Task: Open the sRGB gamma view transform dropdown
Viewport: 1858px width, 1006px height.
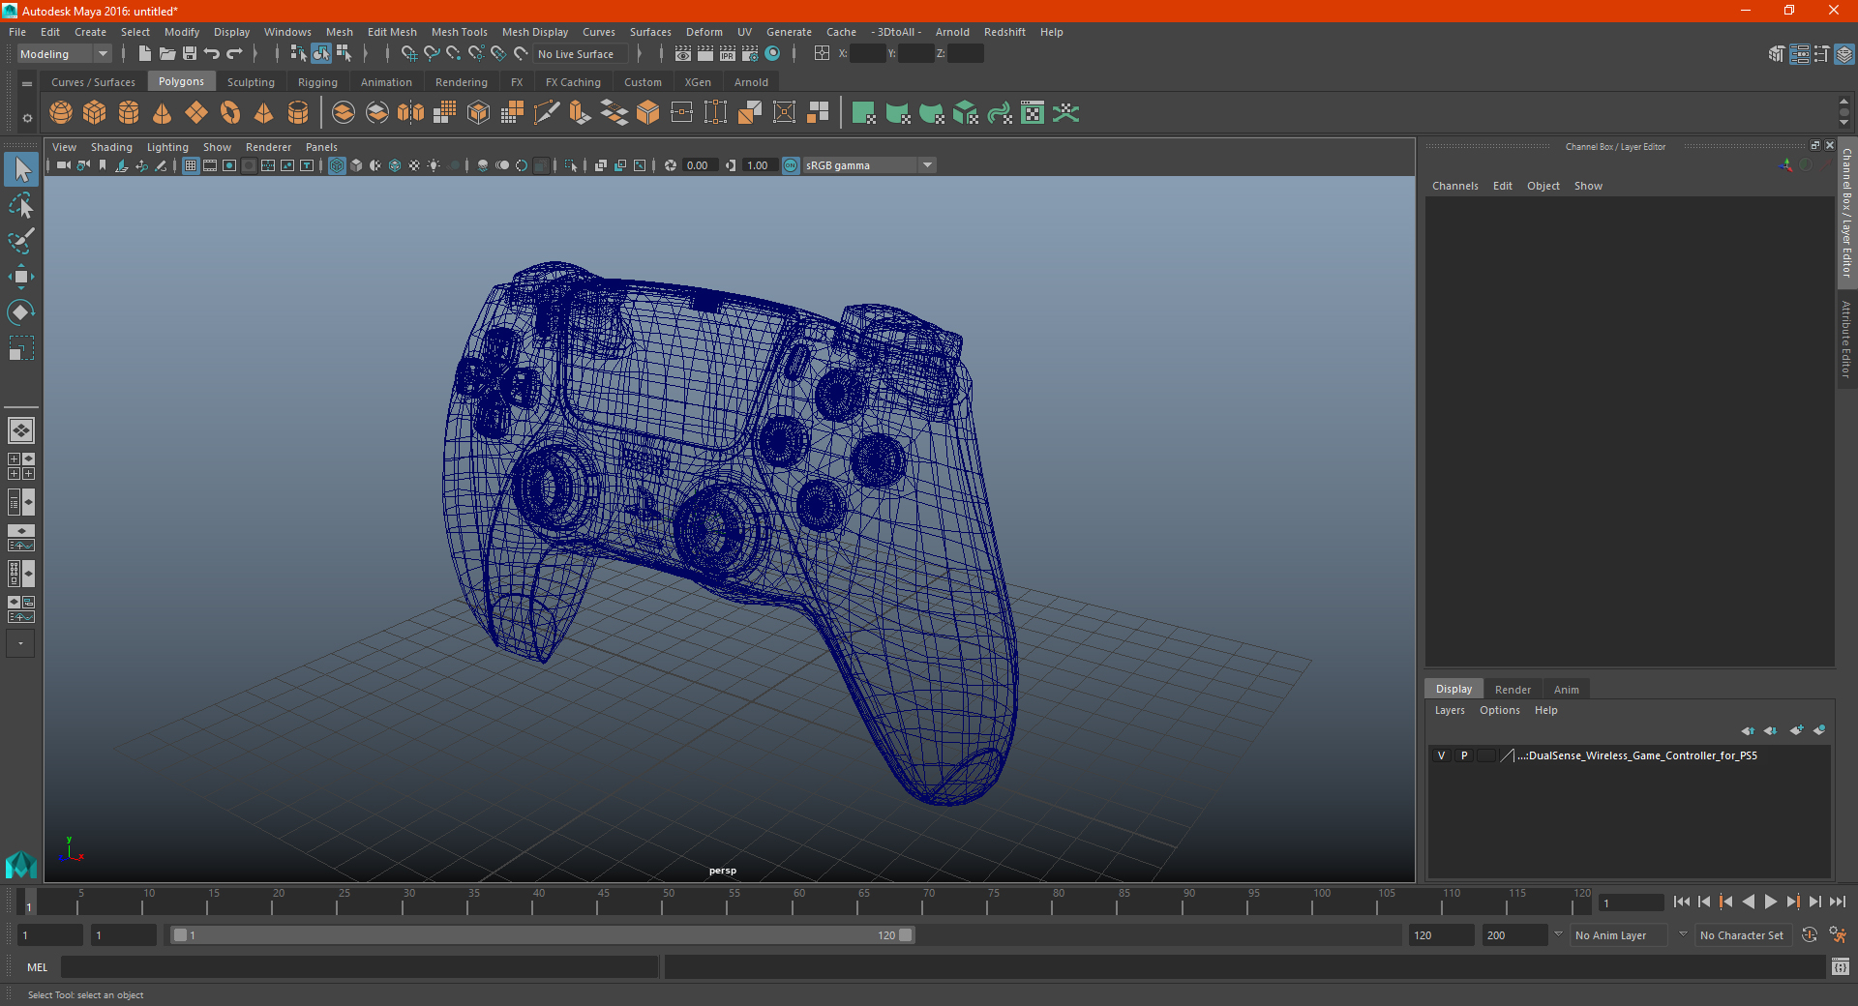Action: tap(869, 165)
